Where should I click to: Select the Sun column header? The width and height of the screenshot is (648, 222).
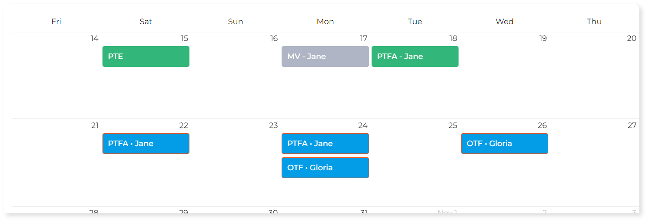point(236,22)
